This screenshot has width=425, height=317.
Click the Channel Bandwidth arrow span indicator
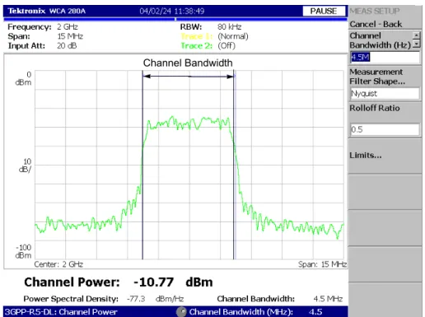click(x=189, y=77)
